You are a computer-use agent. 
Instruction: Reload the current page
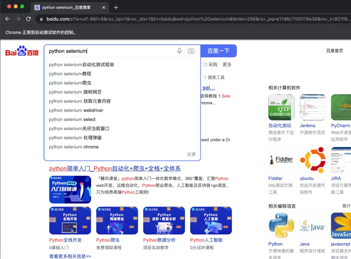pyautogui.click(x=28, y=19)
